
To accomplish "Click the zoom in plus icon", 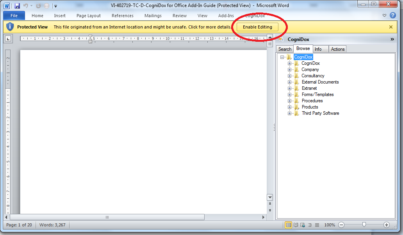I will pos(387,225).
